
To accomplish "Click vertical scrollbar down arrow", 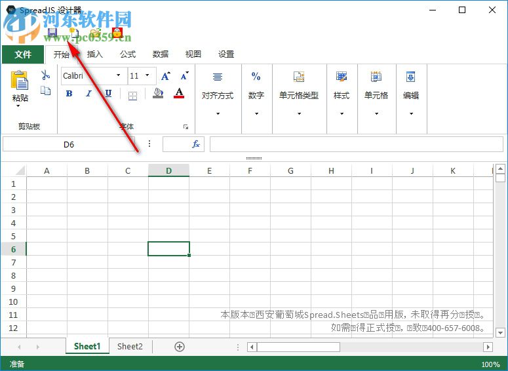I will point(500,332).
